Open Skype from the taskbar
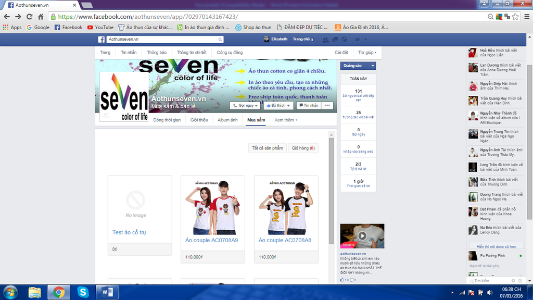The width and height of the screenshot is (533, 300). pyautogui.click(x=83, y=292)
